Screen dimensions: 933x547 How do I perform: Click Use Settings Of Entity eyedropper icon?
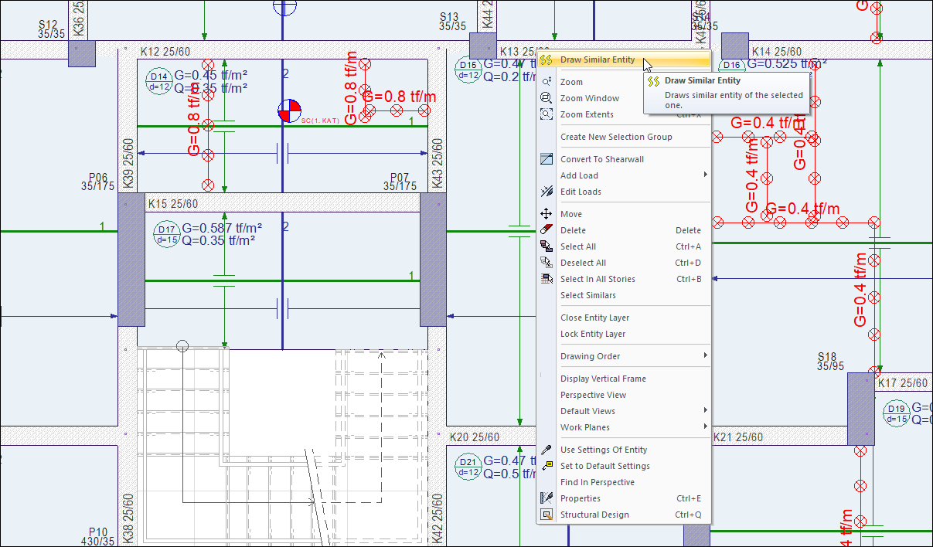point(547,450)
